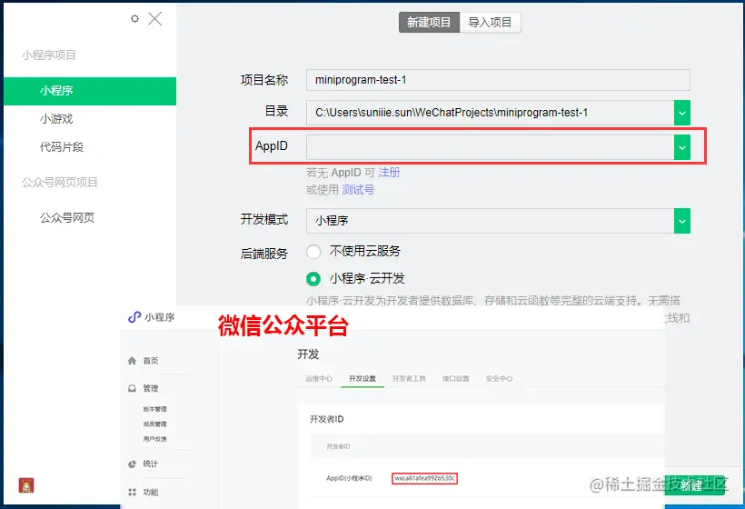This screenshot has width=745, height=509.
Task: Switch to the 开发设置 tab
Action: pyautogui.click(x=362, y=378)
